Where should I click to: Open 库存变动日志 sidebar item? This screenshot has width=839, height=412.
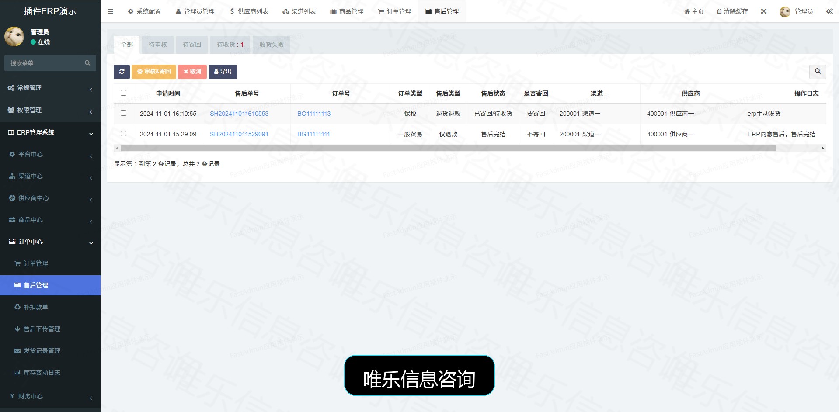[x=50, y=373]
